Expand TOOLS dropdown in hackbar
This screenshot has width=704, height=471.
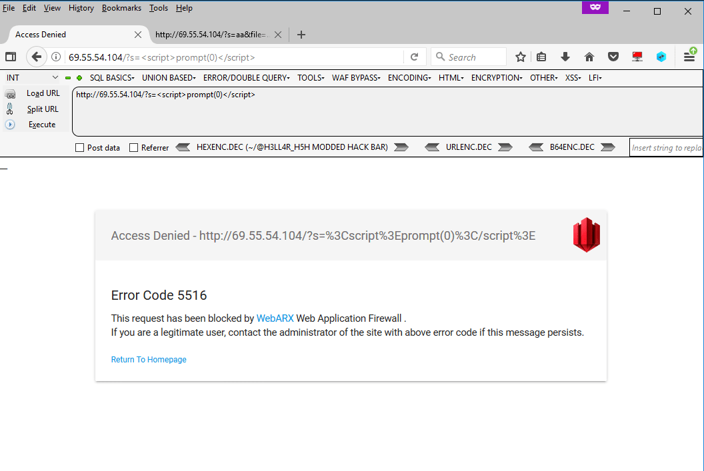pos(311,77)
